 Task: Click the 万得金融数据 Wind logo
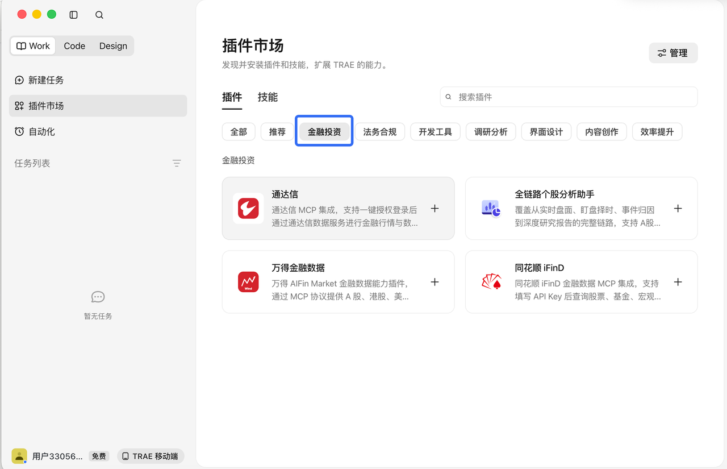(x=248, y=282)
